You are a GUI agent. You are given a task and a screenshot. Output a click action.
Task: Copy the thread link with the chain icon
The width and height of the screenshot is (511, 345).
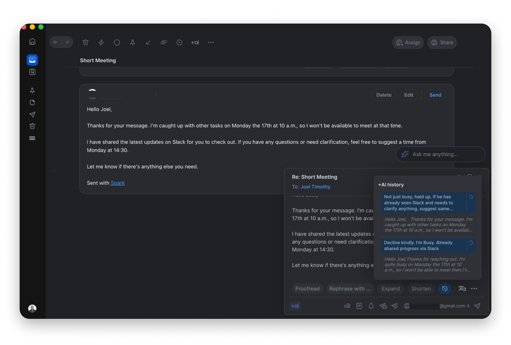[x=164, y=42]
